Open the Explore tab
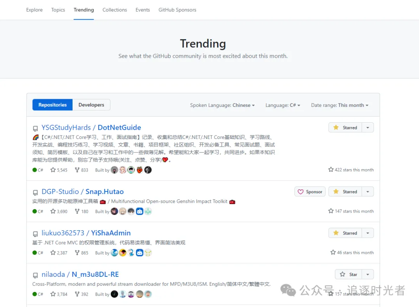Image resolution: width=419 pixels, height=307 pixels. coord(34,10)
